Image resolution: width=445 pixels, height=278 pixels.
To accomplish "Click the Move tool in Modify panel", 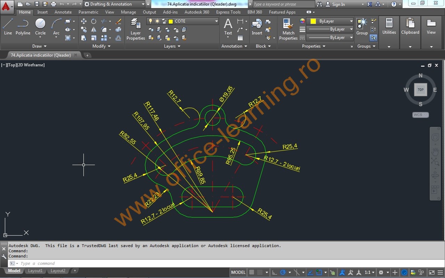I will [84, 21].
